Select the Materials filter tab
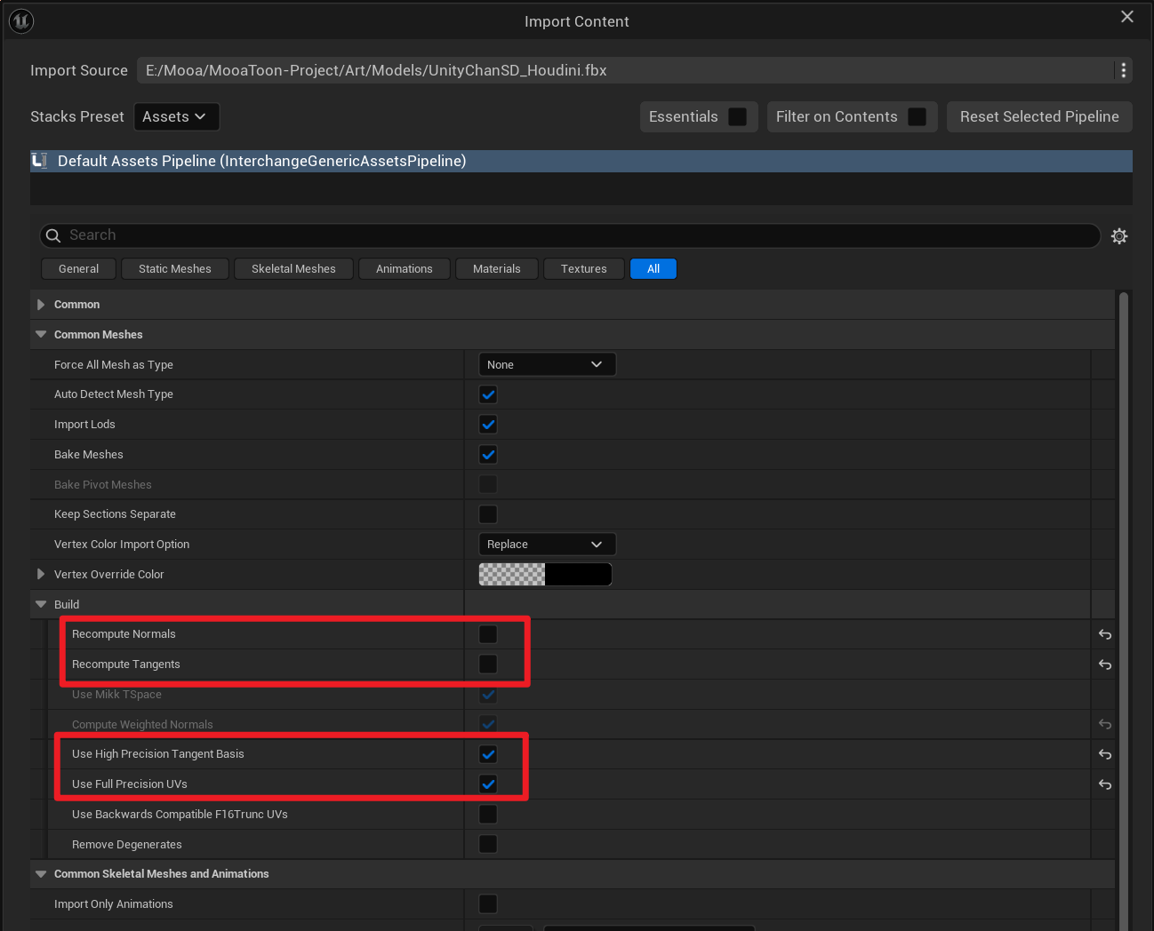The width and height of the screenshot is (1154, 931). click(x=496, y=269)
